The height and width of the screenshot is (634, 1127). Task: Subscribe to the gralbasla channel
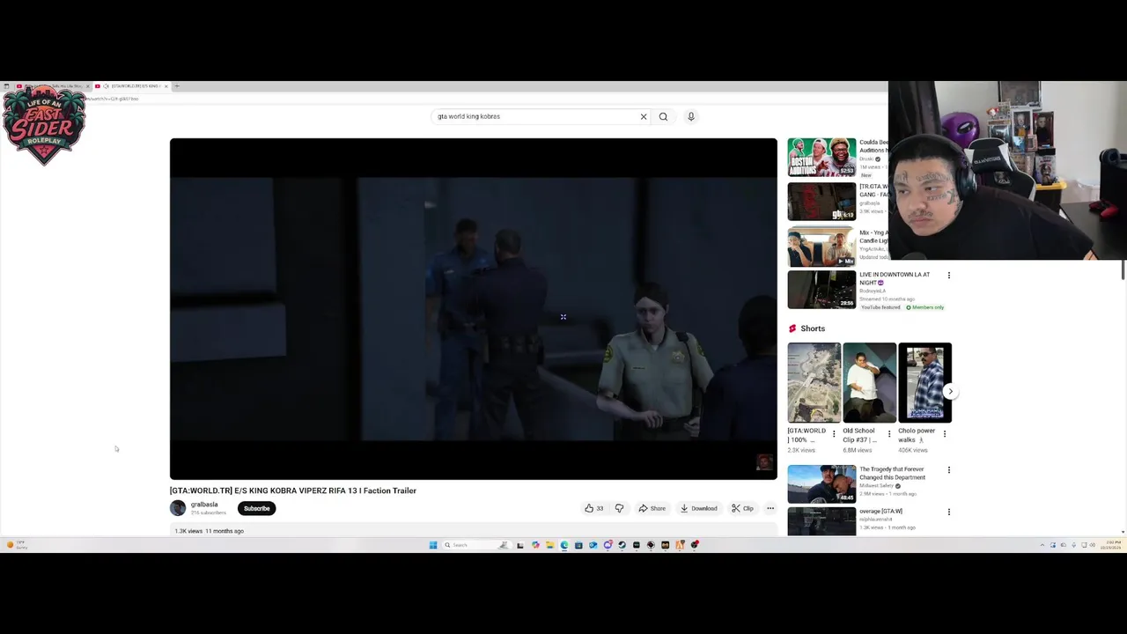[x=256, y=508]
